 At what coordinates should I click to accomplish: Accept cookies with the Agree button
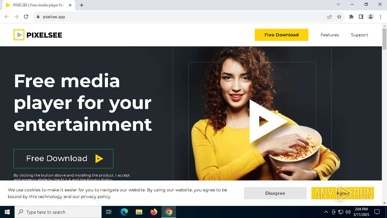pos(343,193)
